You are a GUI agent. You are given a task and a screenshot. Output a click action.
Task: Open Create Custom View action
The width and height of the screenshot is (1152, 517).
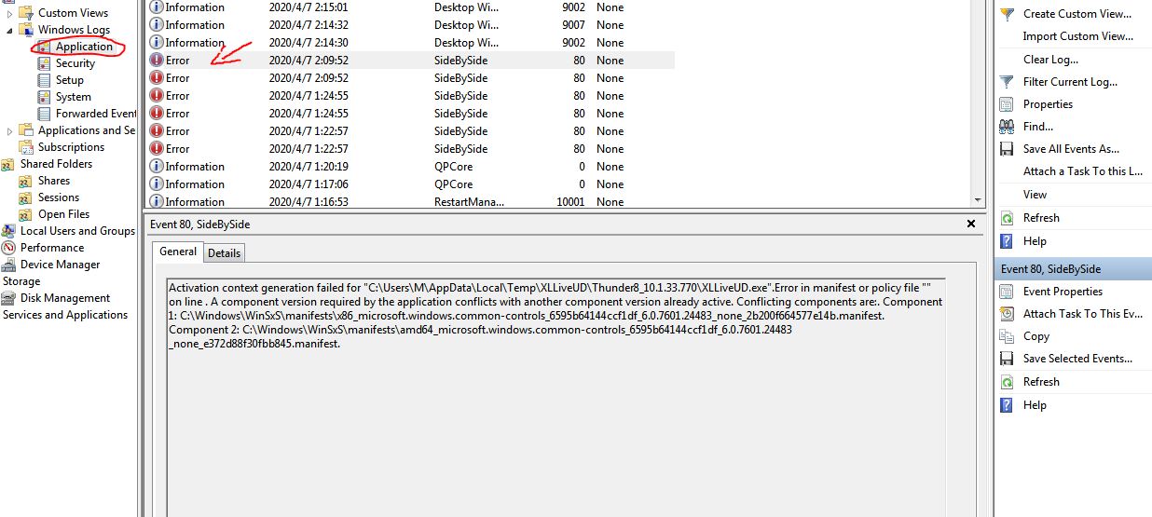1077,14
